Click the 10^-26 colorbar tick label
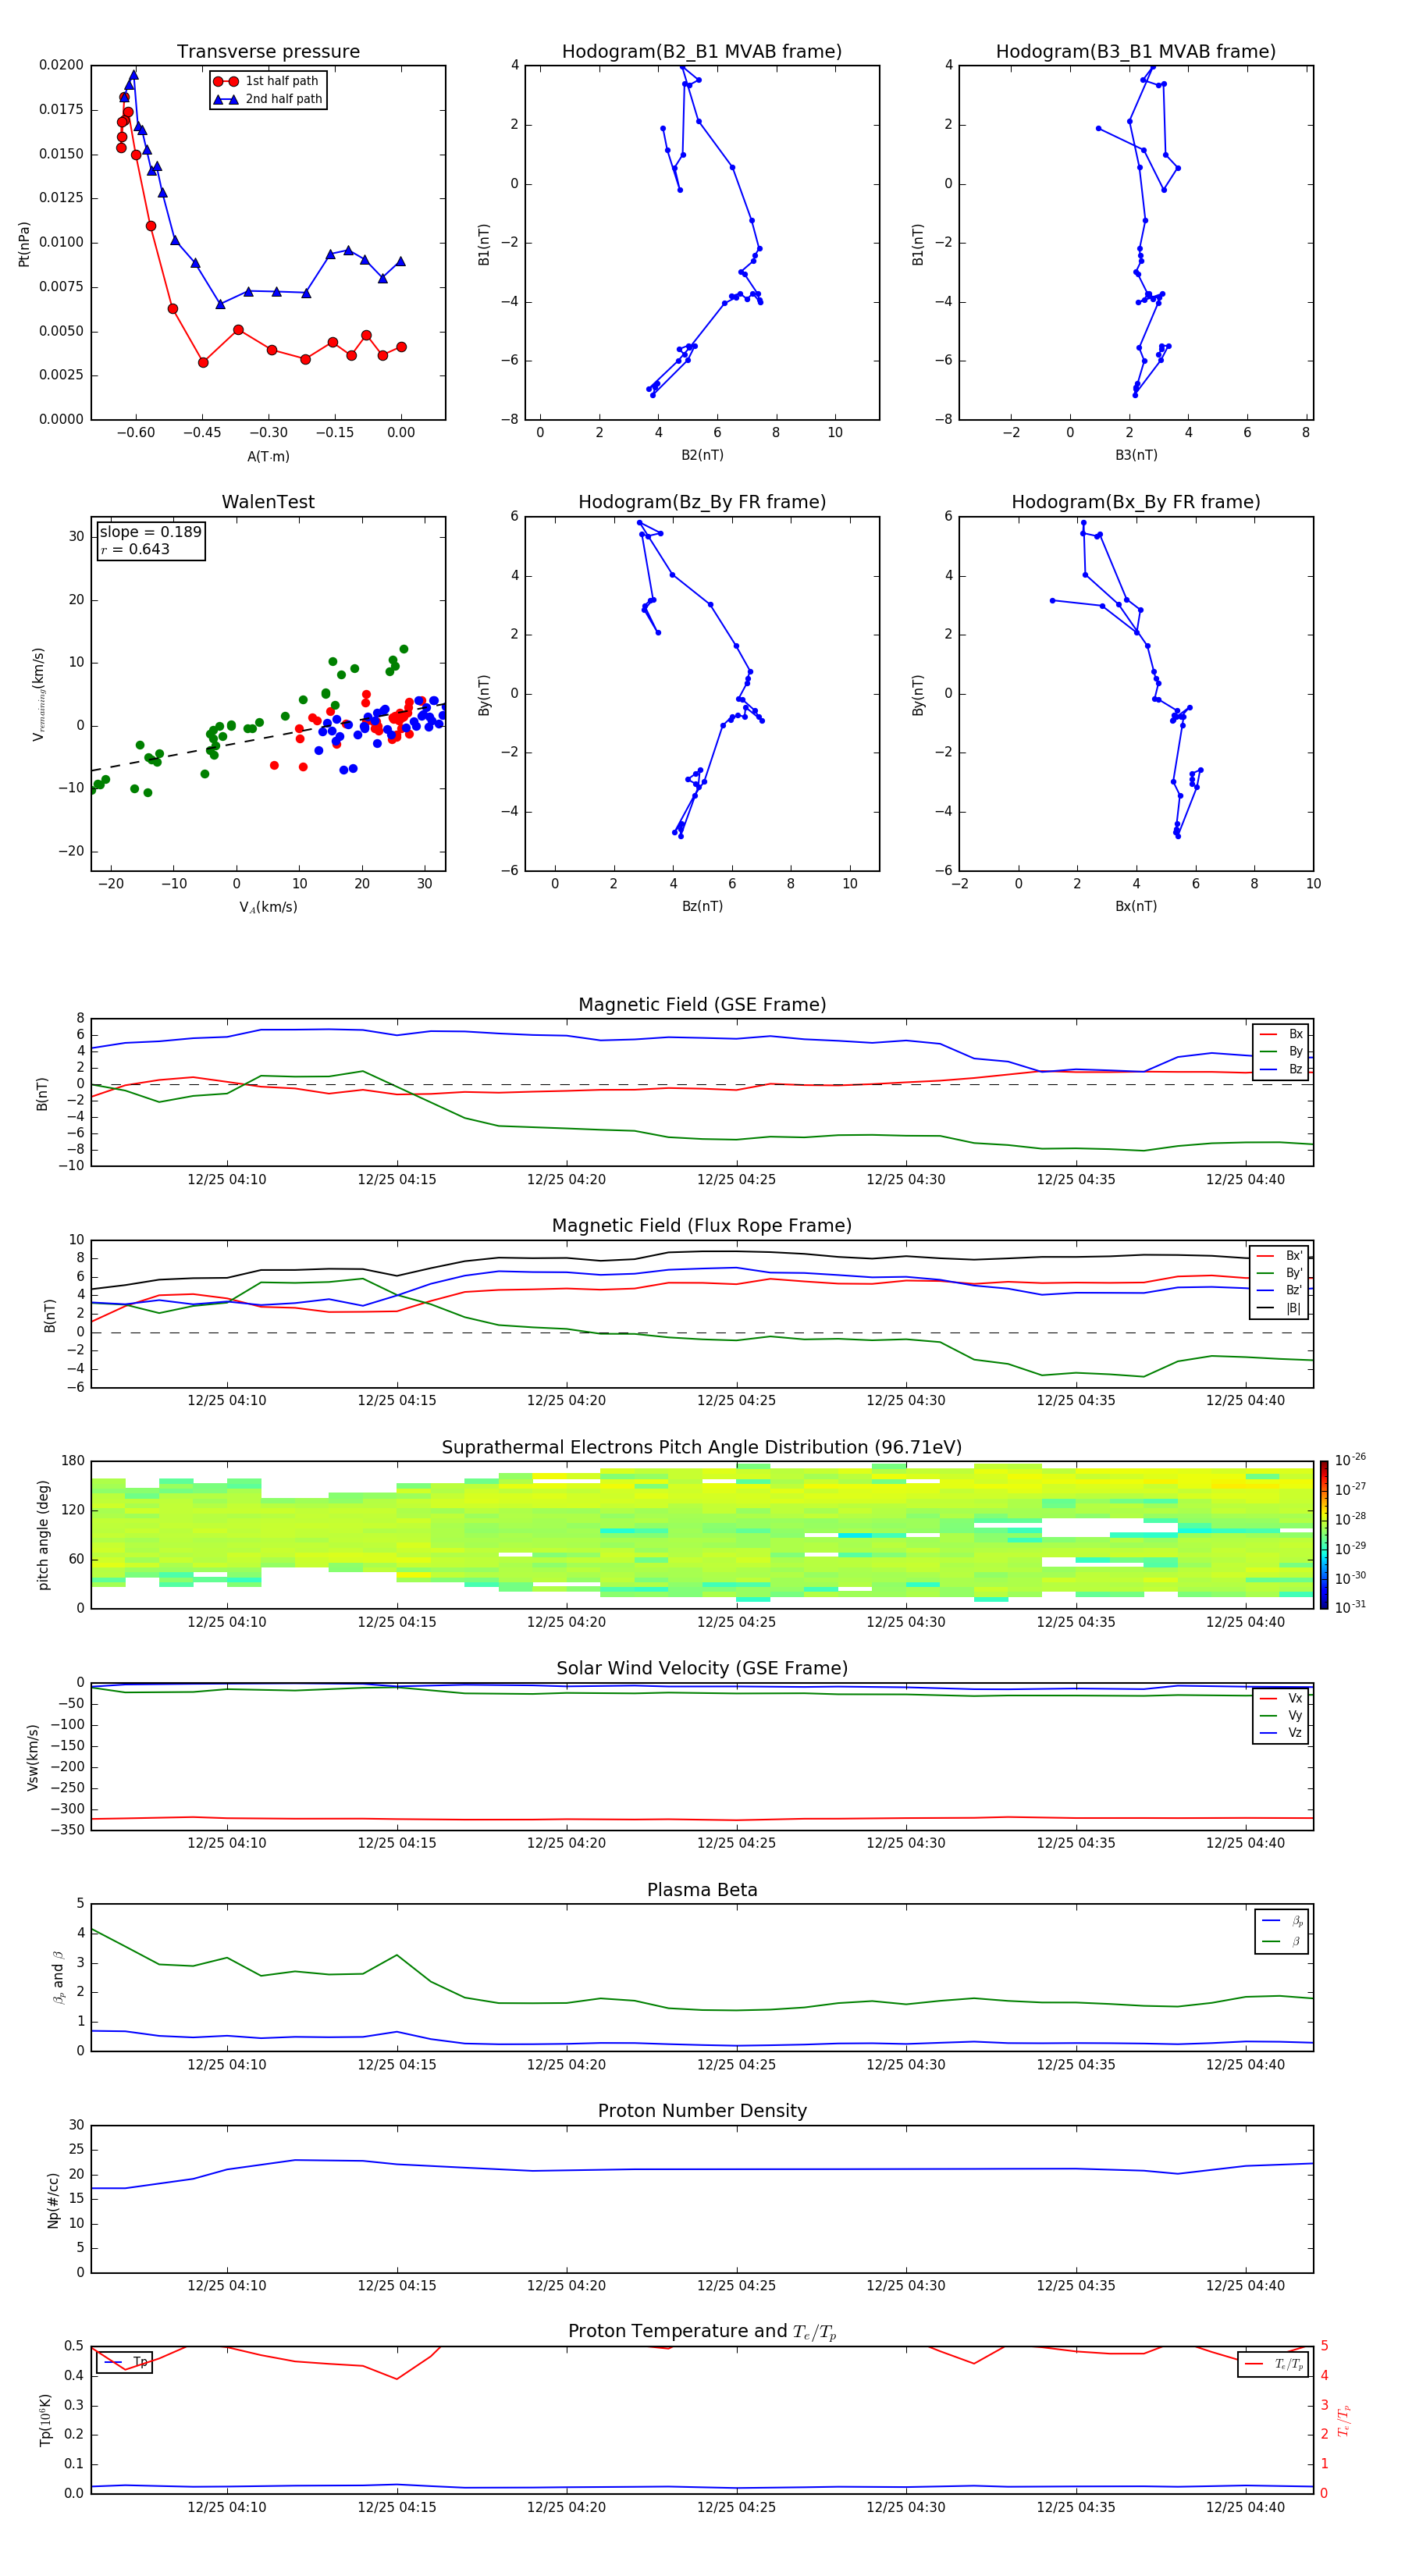Screen dimensions: 1405x2576 1350,1460
